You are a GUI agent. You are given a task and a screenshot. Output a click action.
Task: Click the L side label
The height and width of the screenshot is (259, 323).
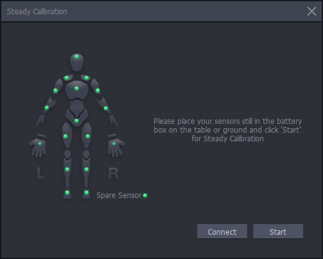(40, 173)
